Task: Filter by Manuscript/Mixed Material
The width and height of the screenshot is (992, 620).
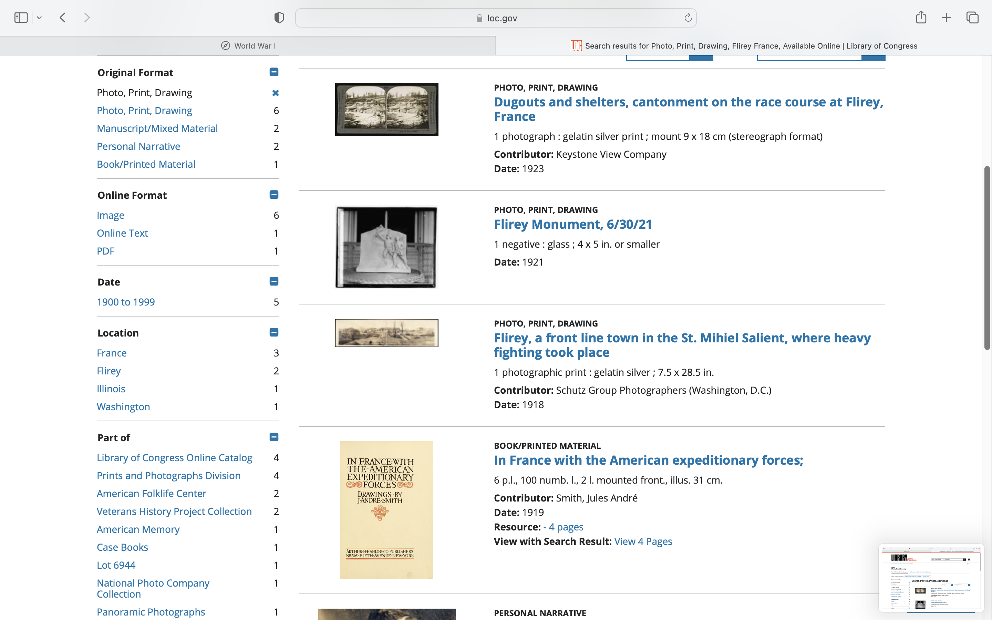Action: 157,128
